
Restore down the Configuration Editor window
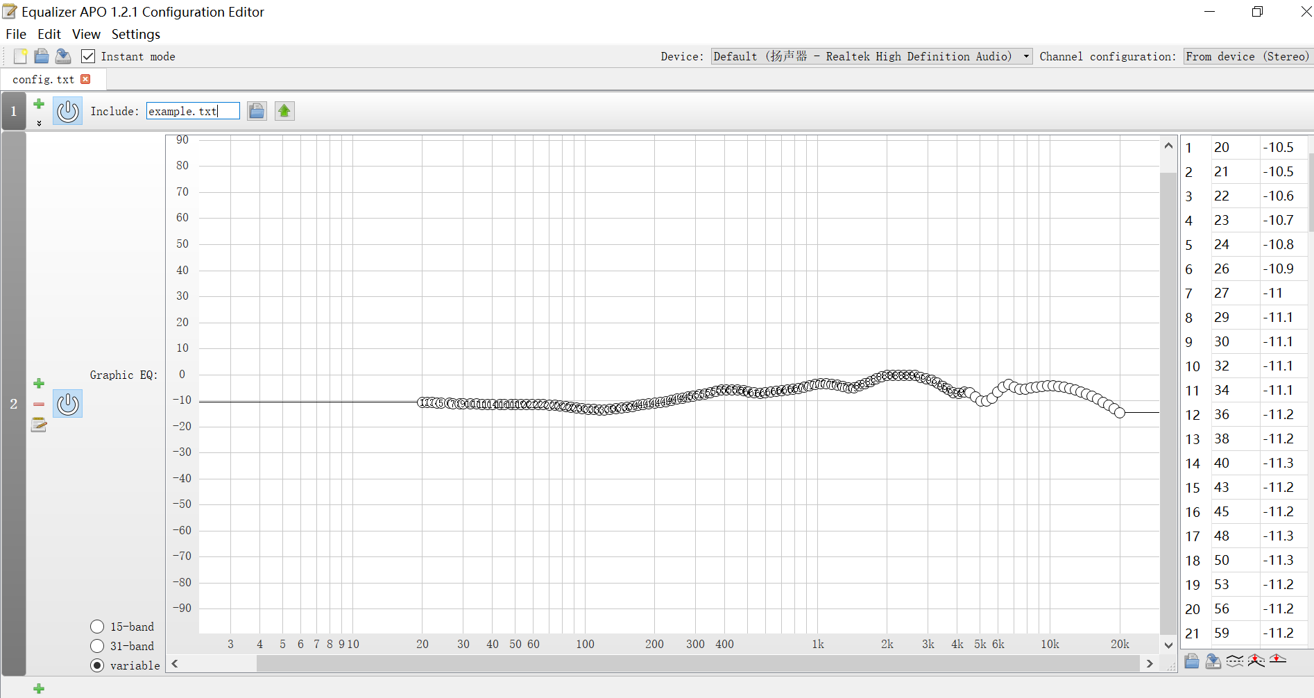coord(1257,12)
